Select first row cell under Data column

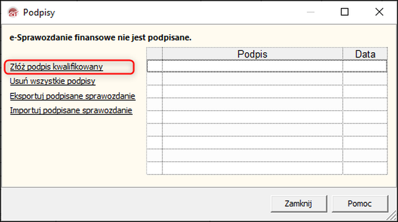[365, 66]
